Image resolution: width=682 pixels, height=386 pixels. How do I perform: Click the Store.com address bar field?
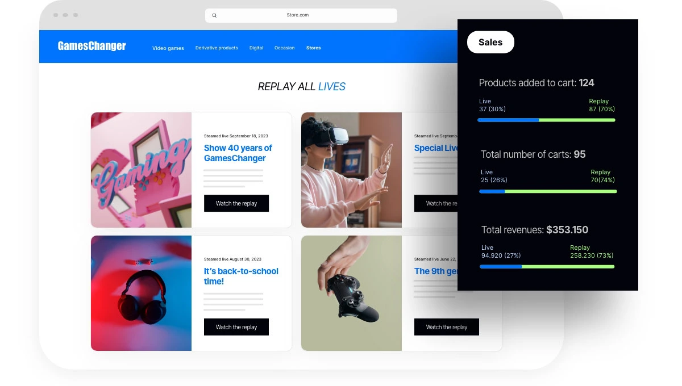click(301, 15)
